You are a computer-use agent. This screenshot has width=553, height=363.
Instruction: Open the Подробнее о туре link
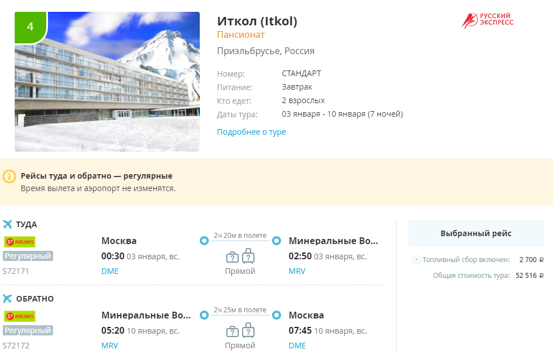(251, 132)
